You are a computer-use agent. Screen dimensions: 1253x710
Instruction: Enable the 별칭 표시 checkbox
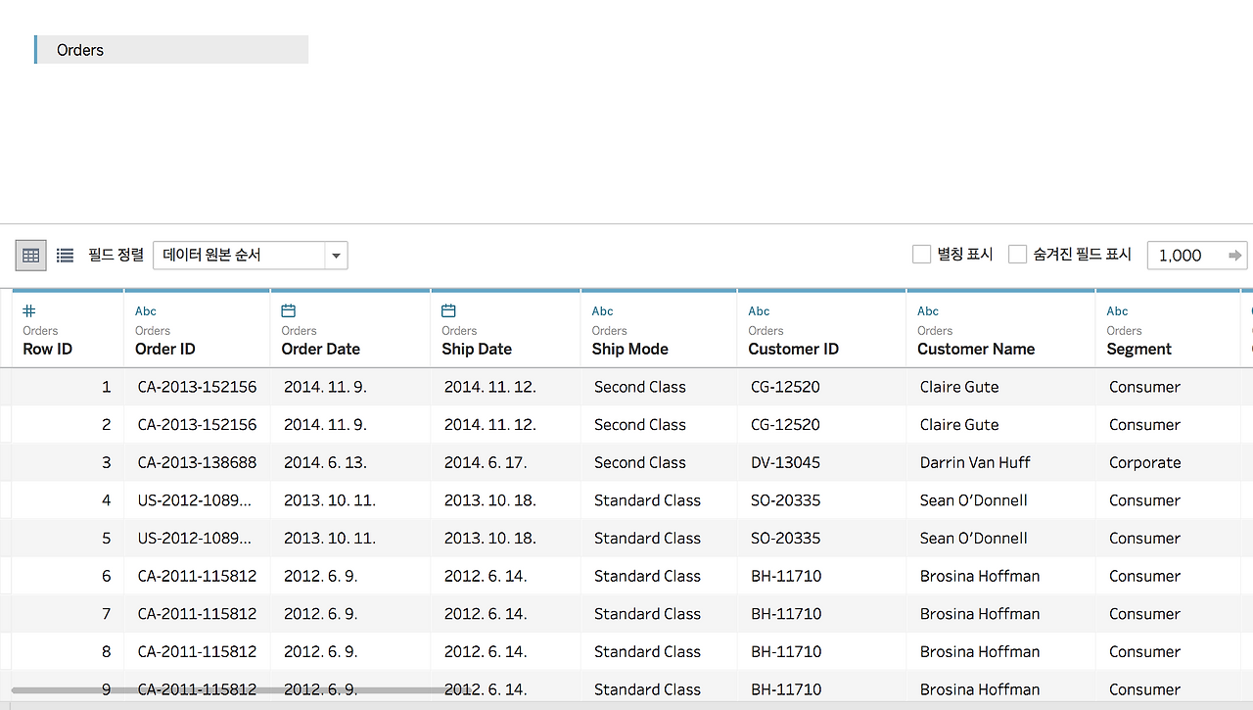tap(921, 255)
